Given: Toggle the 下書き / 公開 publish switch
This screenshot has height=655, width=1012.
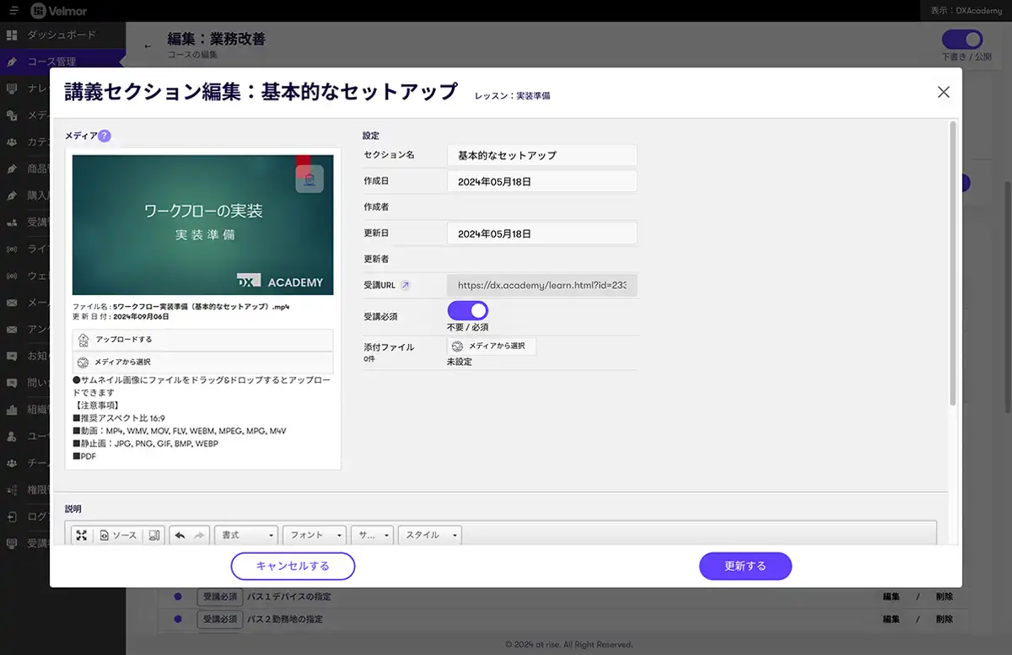Looking at the screenshot, I should pos(962,40).
